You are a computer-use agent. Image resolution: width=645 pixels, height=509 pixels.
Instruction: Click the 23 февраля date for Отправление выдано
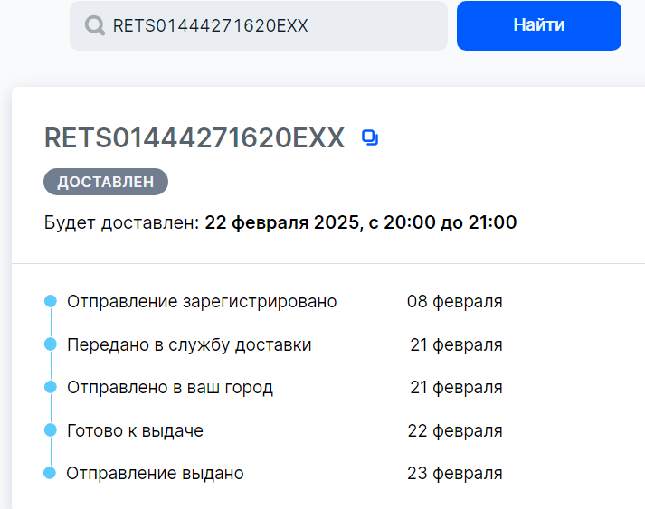[x=454, y=473]
